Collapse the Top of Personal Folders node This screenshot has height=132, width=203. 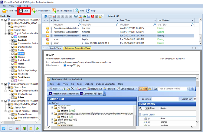tap(5, 111)
